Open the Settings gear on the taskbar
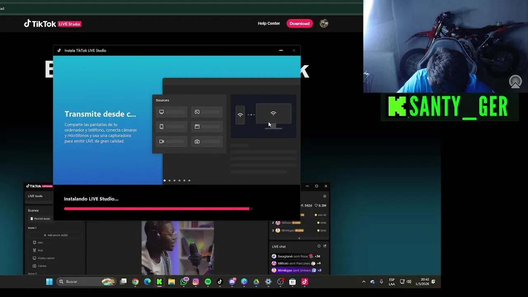Screen dimensions: 528x297 tap(268, 282)
